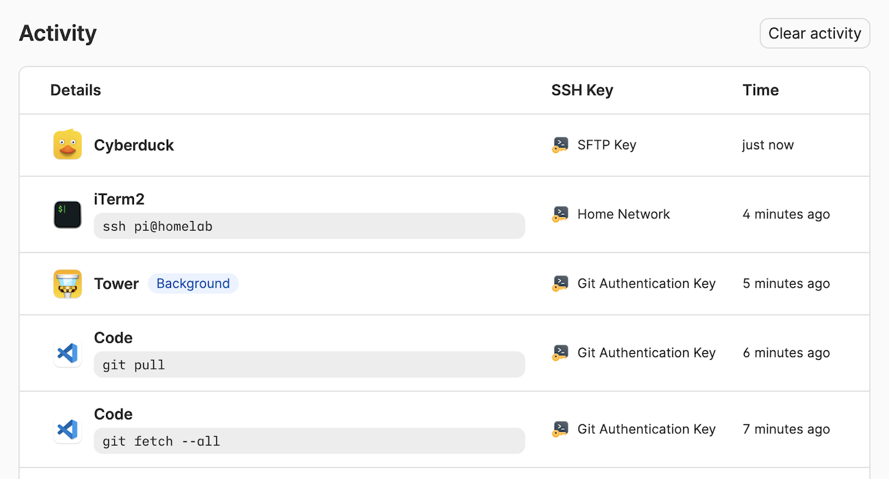Click the Background badge on the Tower row

click(x=193, y=283)
